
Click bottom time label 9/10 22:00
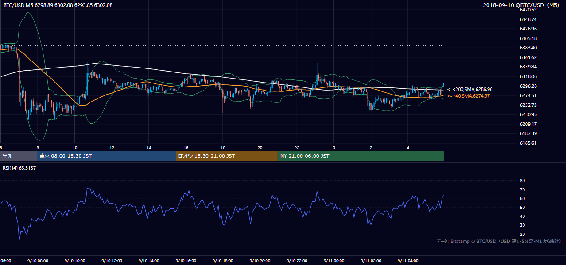click(x=297, y=261)
